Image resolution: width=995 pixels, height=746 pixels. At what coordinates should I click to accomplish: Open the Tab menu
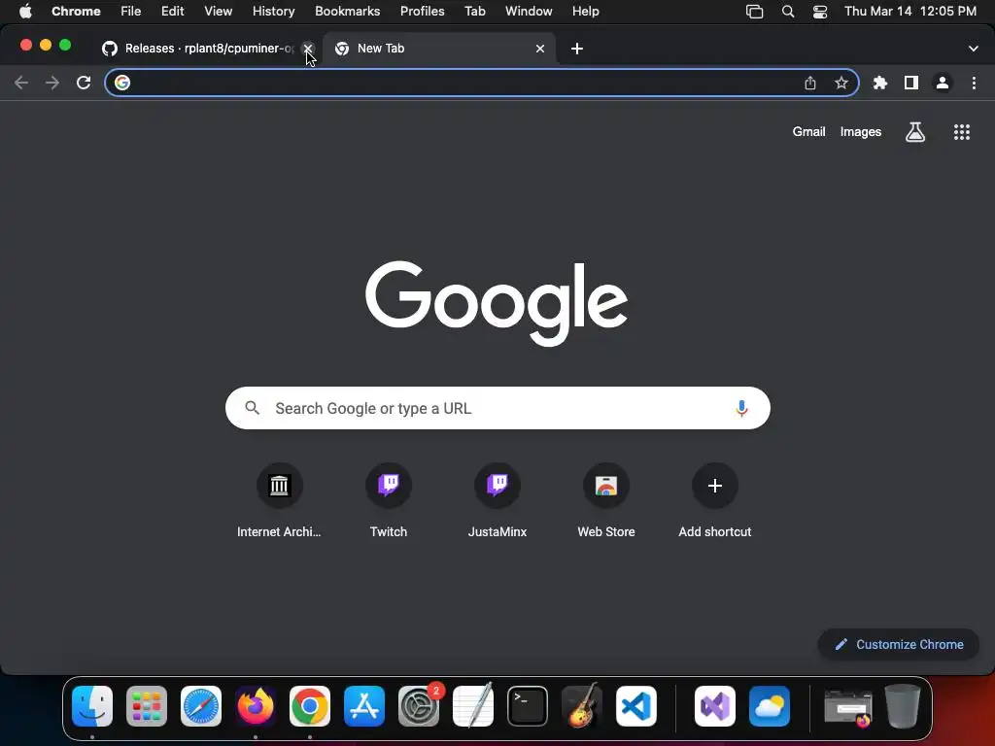point(474,12)
